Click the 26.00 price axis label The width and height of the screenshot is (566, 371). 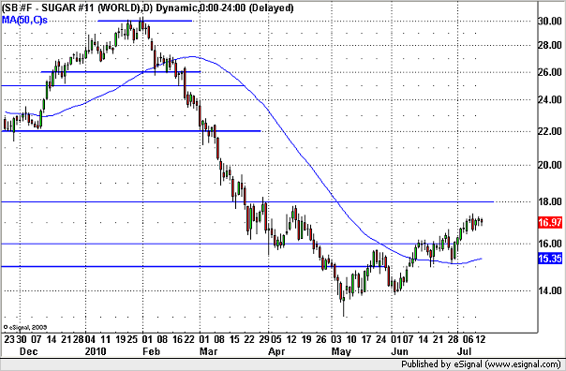point(550,72)
